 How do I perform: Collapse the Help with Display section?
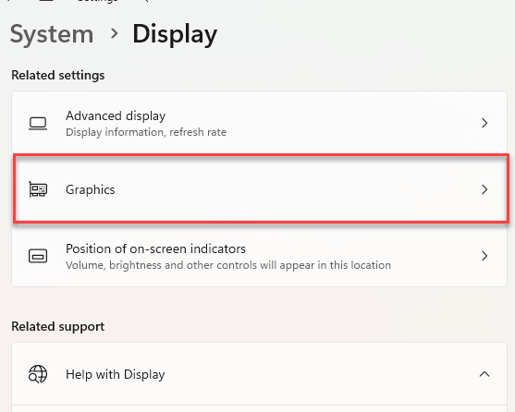pos(484,374)
